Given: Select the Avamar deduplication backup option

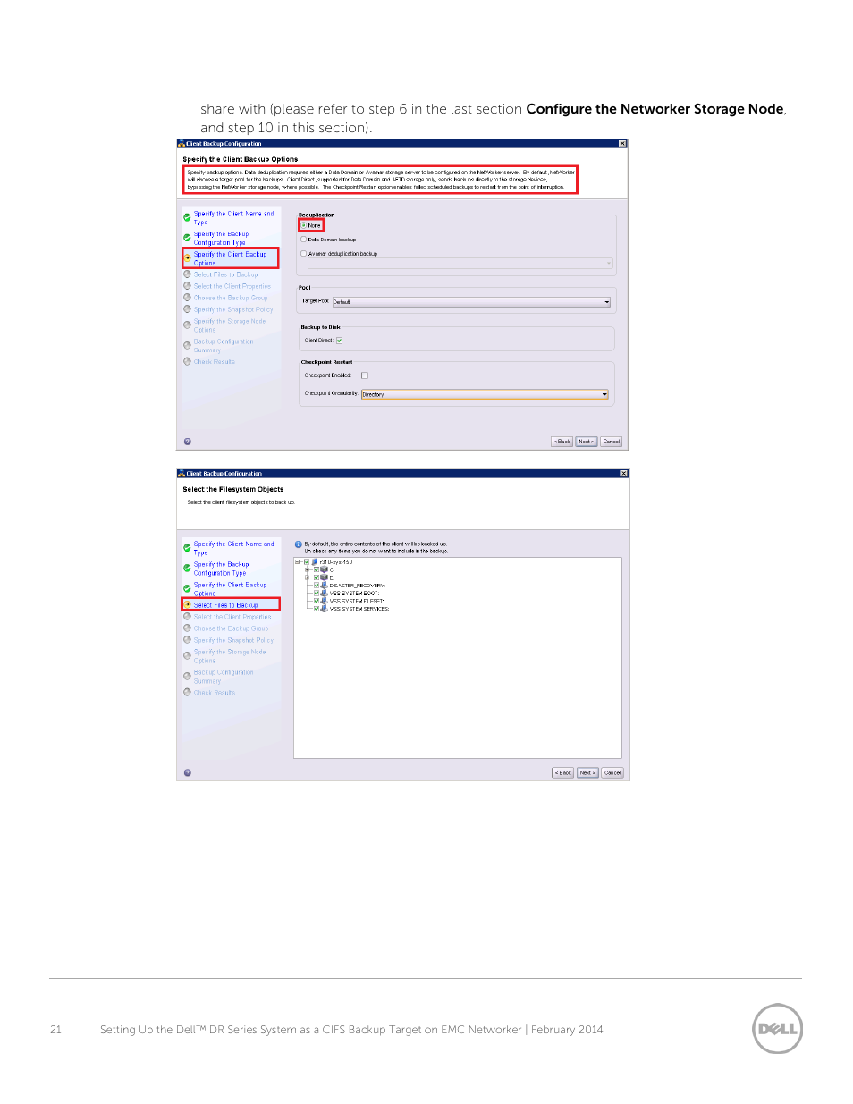Looking at the screenshot, I should 303,253.
